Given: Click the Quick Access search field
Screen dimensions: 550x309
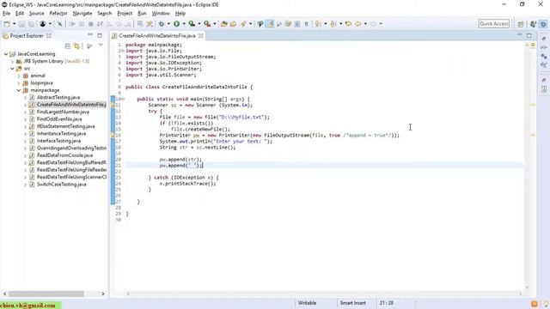Looking at the screenshot, I should (x=494, y=23).
